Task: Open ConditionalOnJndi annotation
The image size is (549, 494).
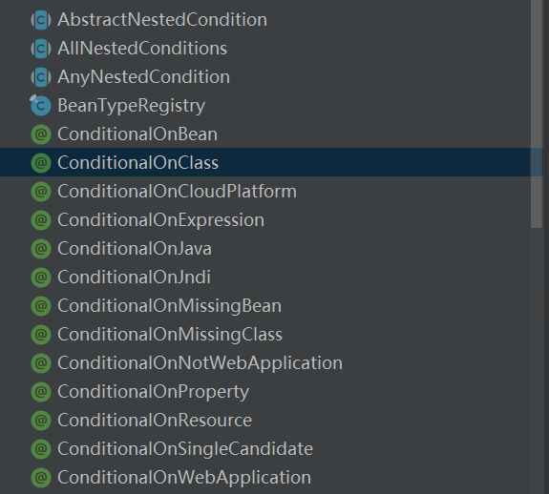Action: 134,278
